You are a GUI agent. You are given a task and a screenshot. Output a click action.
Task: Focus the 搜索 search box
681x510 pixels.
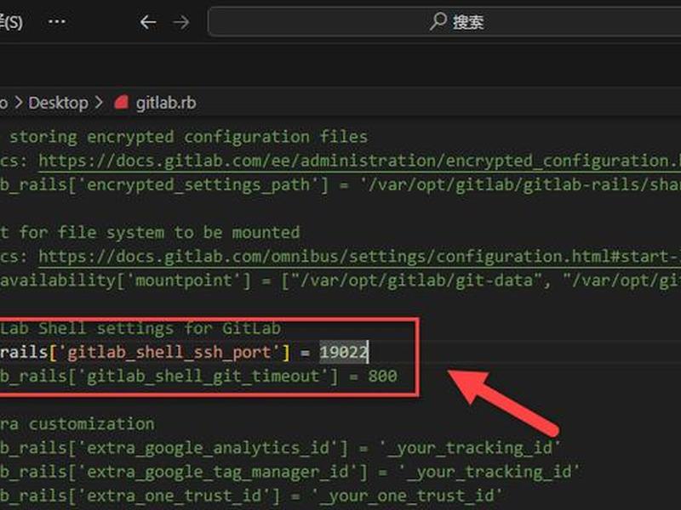(x=444, y=22)
